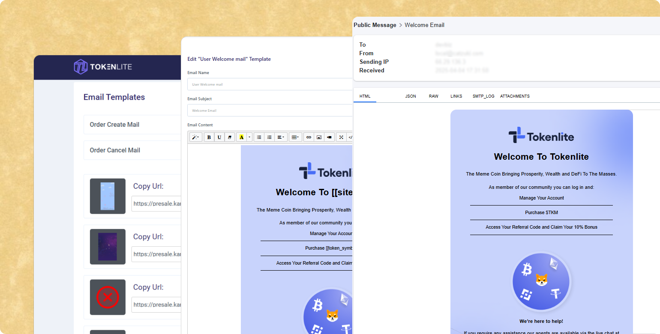Image resolution: width=660 pixels, height=334 pixels.
Task: Select the red X broken image thumbnail
Action: click(108, 297)
